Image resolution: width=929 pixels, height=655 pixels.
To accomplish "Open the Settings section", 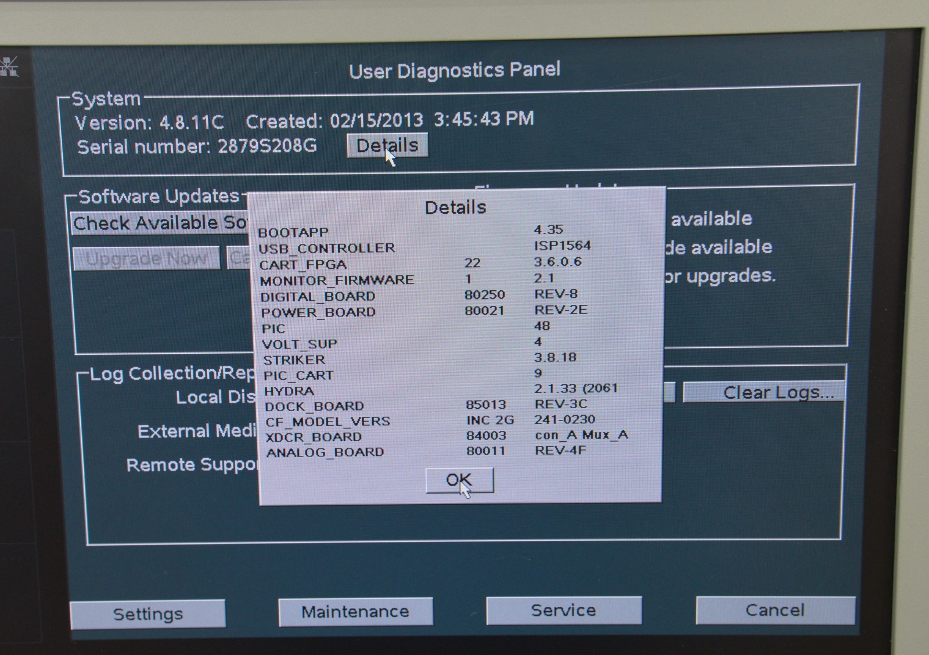I will coord(147,614).
